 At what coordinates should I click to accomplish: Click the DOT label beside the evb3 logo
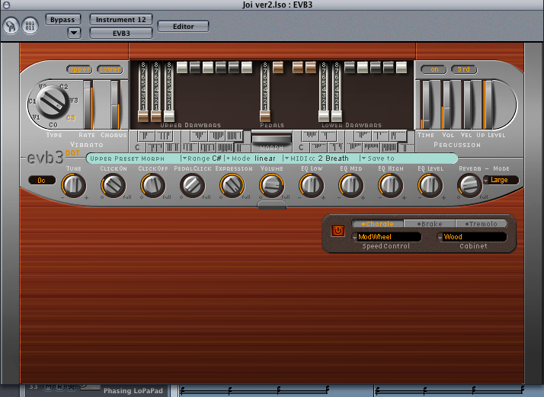73,152
